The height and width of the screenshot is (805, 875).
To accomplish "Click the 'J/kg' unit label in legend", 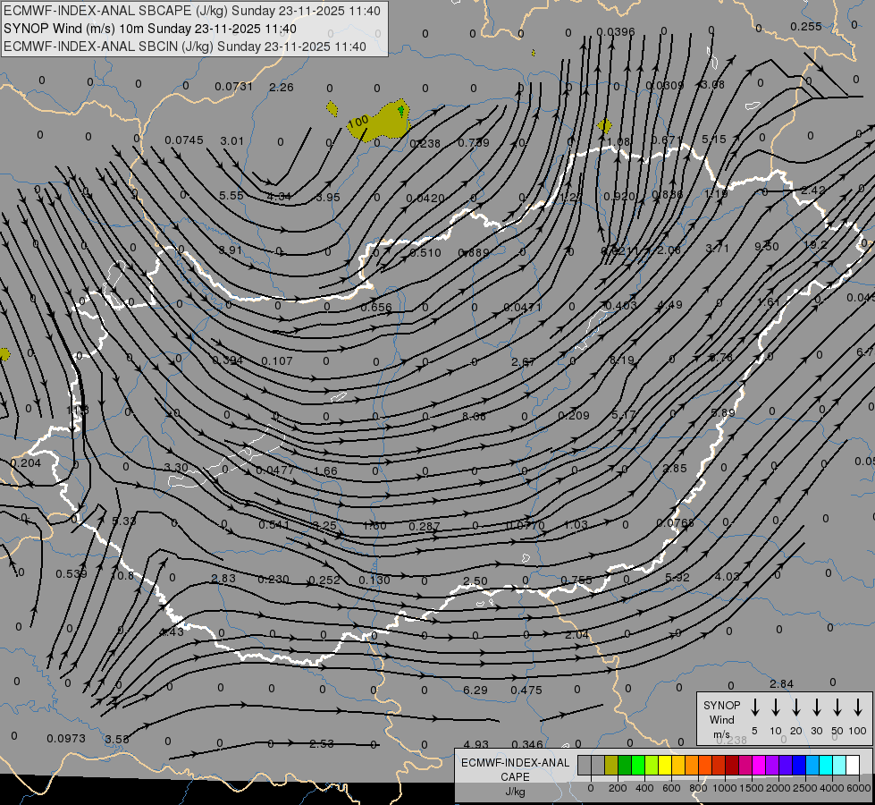I will (x=515, y=792).
